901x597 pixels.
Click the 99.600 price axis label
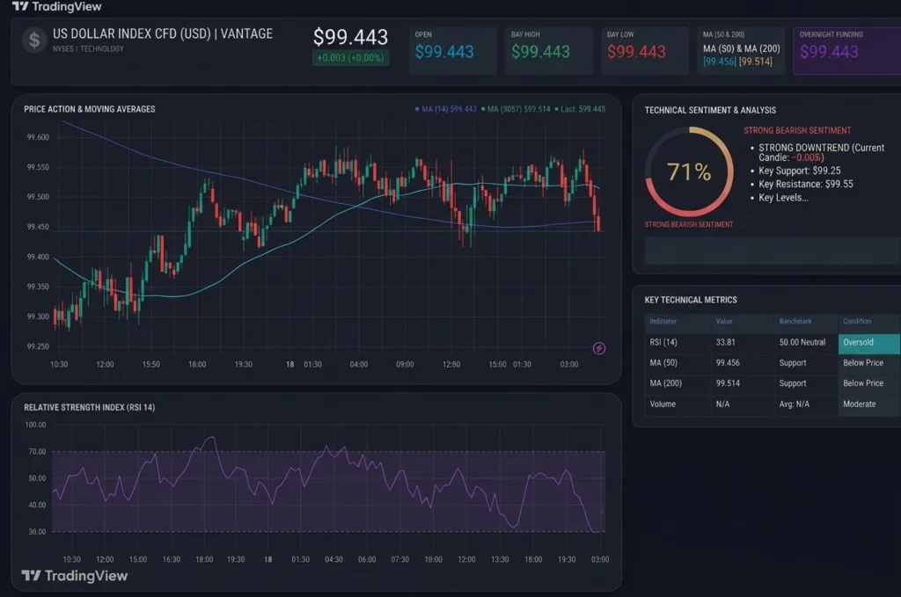[x=38, y=137]
